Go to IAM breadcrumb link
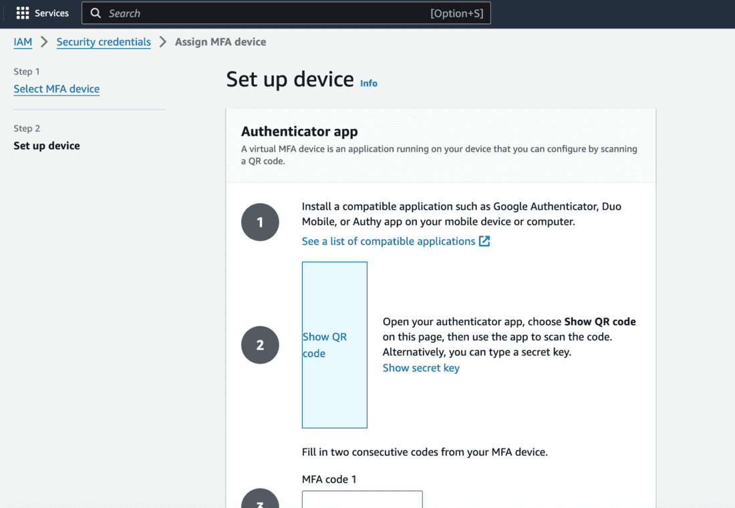Screen dimensions: 735x508 (x=23, y=42)
